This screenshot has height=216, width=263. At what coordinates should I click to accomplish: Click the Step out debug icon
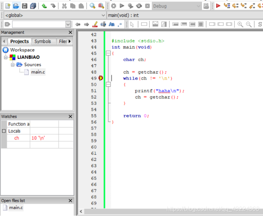(x=252, y=6)
